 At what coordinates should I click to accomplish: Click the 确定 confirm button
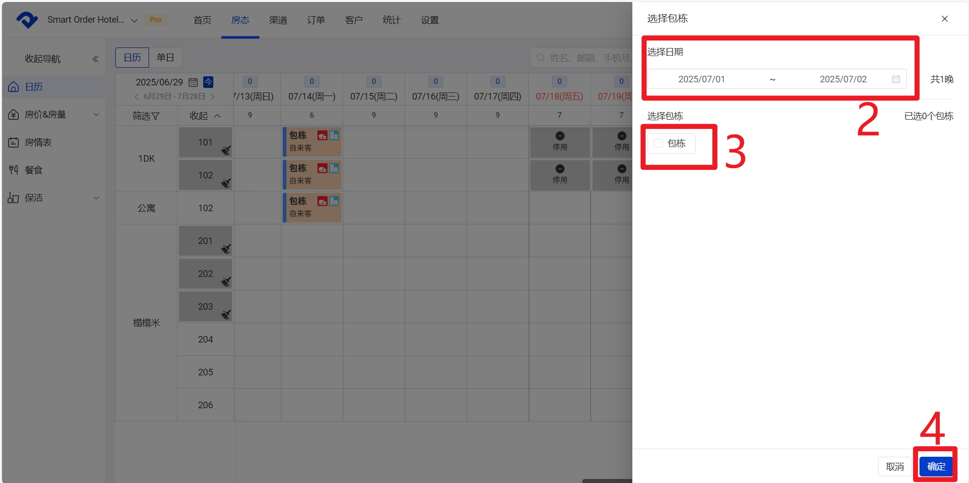tap(936, 466)
